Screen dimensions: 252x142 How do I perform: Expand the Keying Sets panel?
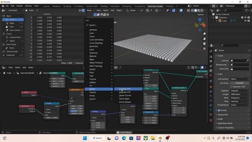coord(223,115)
